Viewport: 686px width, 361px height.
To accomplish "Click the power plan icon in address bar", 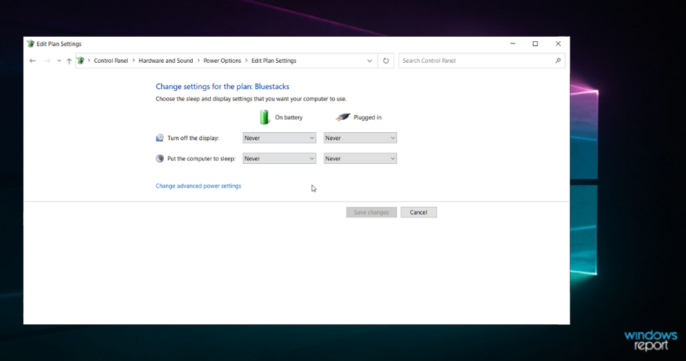I will pyautogui.click(x=80, y=61).
